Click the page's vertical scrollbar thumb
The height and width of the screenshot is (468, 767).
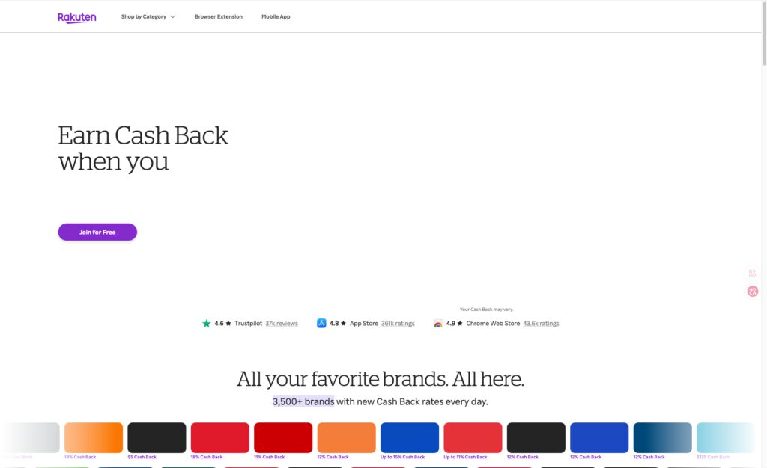pos(765,33)
